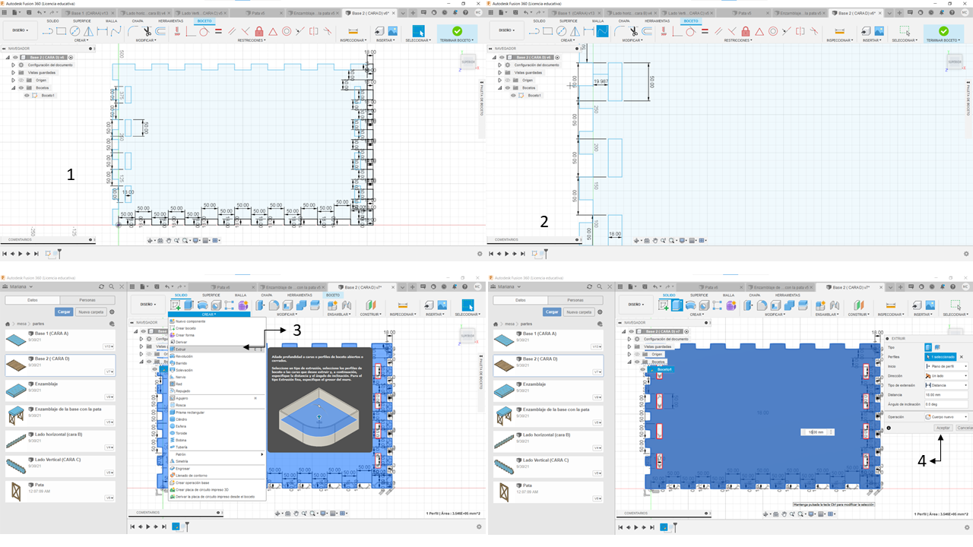Open data panel settings gear, bottom-left window
The height and width of the screenshot is (547, 973).
click(x=112, y=311)
